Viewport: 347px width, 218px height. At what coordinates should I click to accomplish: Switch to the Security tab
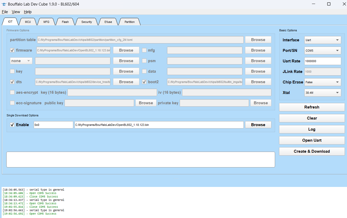[x=87, y=22]
